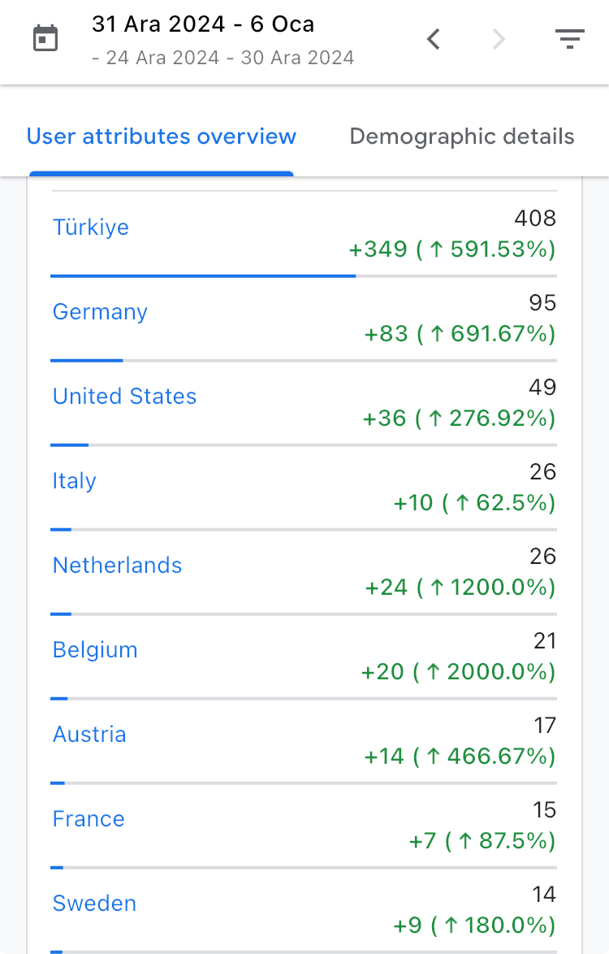Open the calendar date picker icon
Screen dimensions: 609x954
45,39
